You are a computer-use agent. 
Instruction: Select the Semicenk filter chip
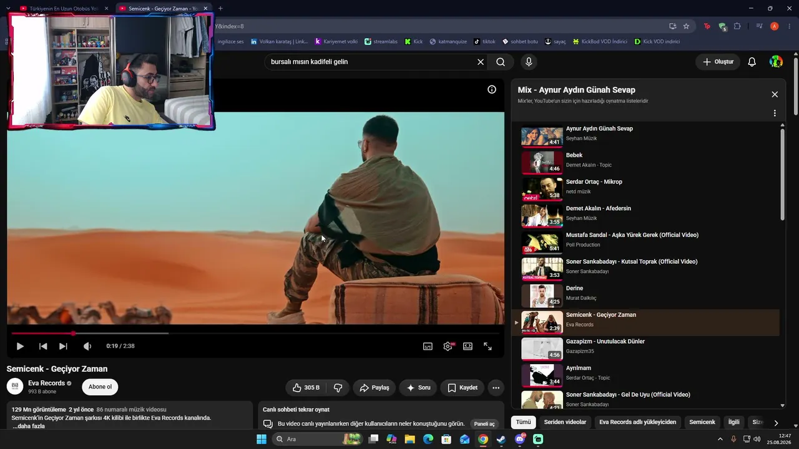(x=702, y=422)
